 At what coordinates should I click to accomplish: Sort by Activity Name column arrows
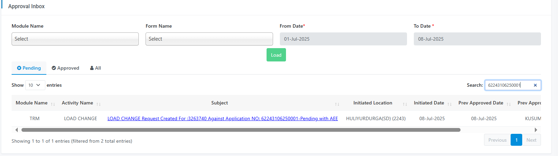tap(99, 104)
